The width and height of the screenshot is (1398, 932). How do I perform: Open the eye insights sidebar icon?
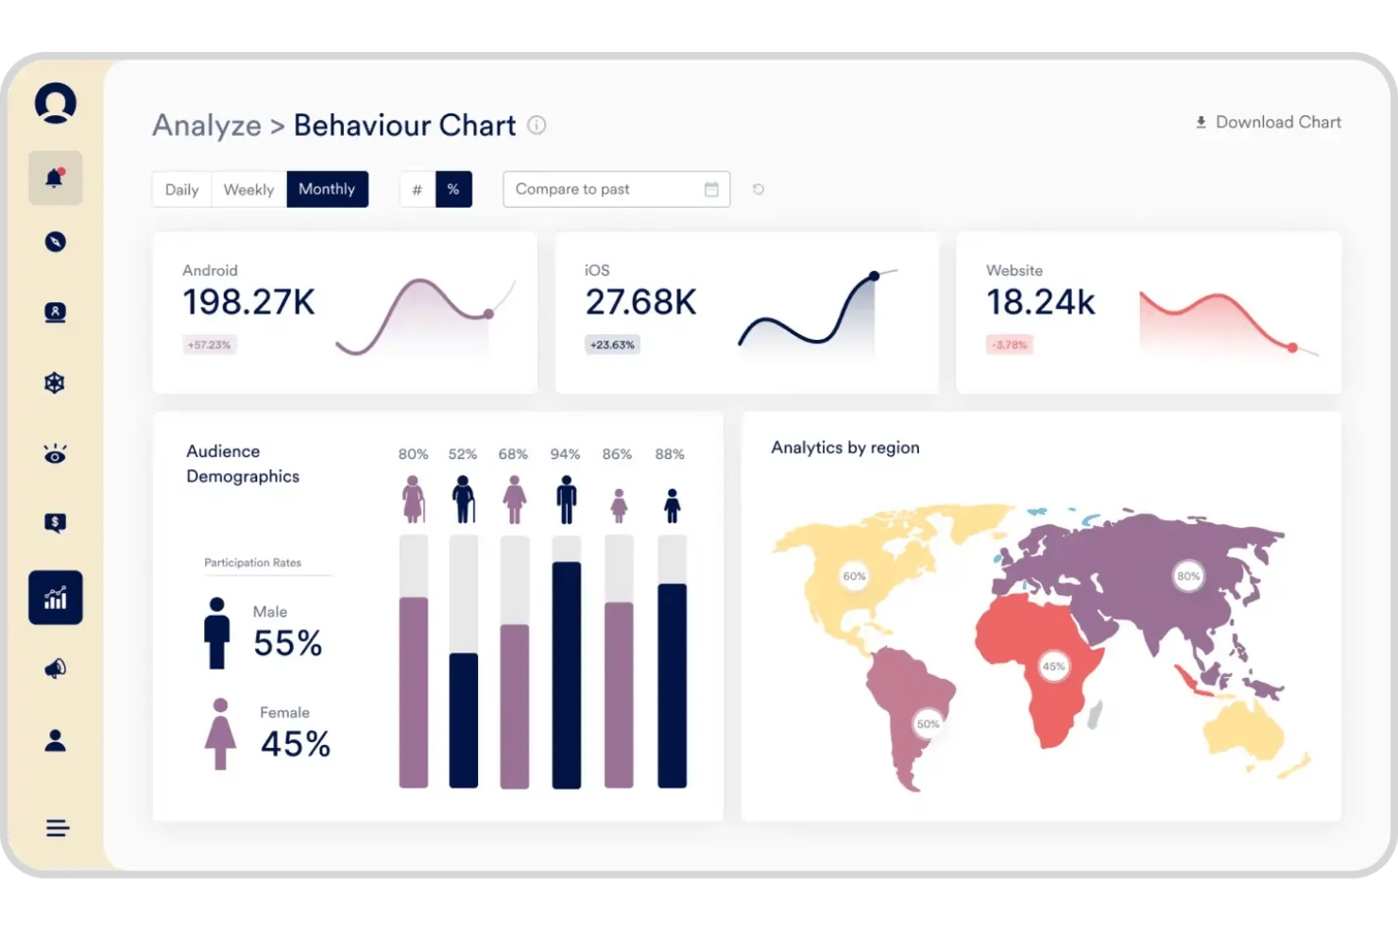pyautogui.click(x=55, y=454)
